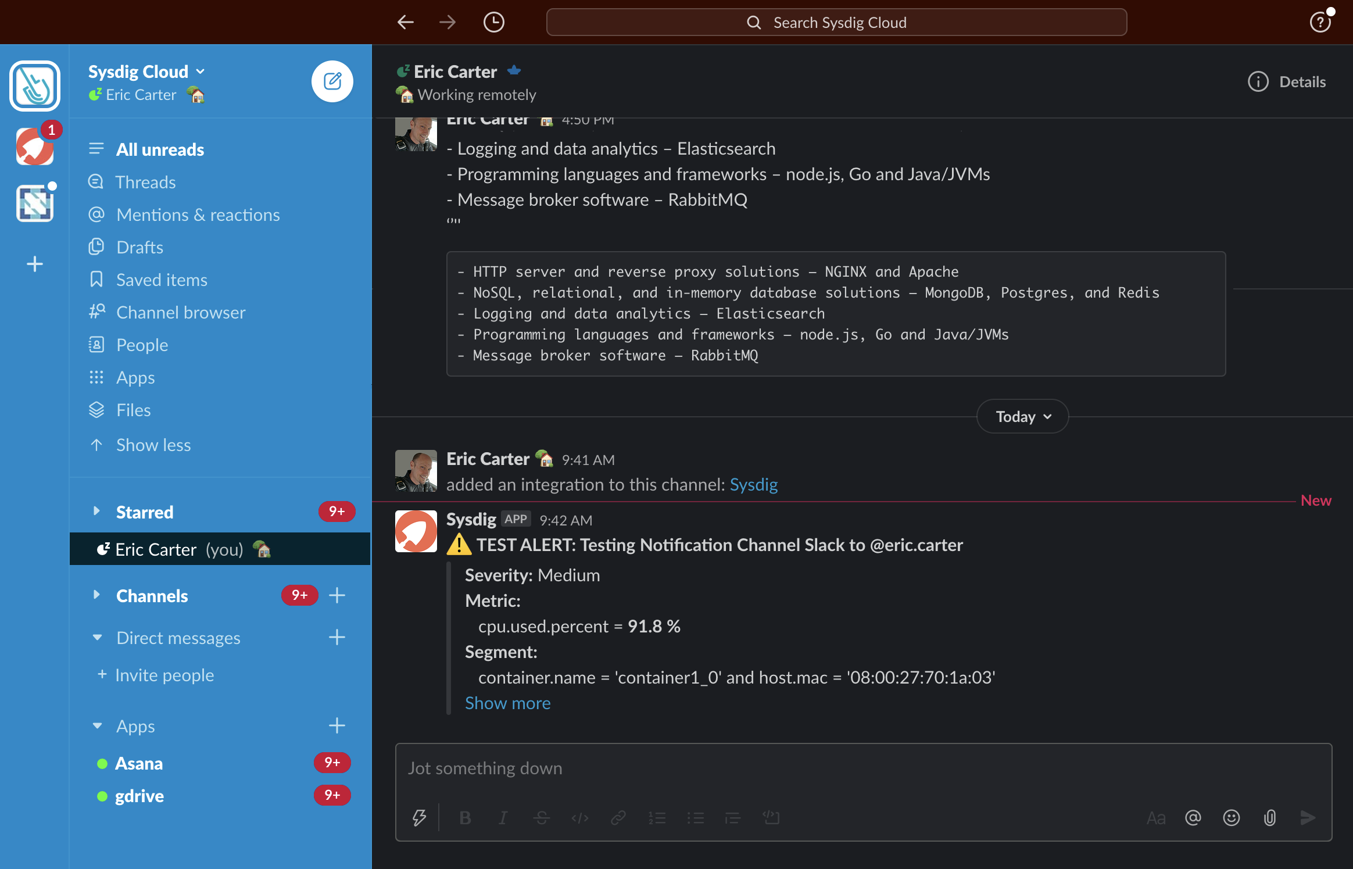Click the Sysdig app avatar
The width and height of the screenshot is (1353, 869).
pos(416,531)
